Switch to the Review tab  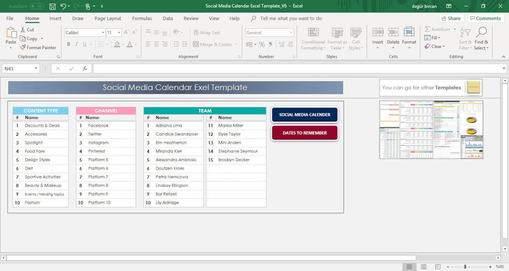[191, 19]
